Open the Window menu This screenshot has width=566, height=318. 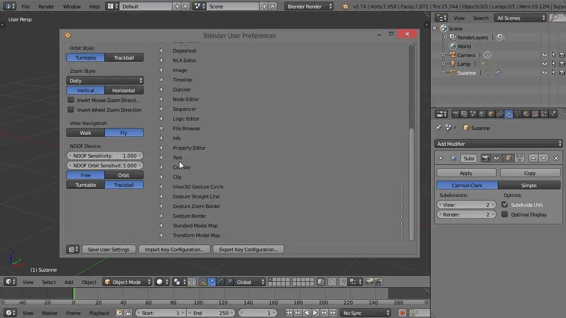click(72, 6)
